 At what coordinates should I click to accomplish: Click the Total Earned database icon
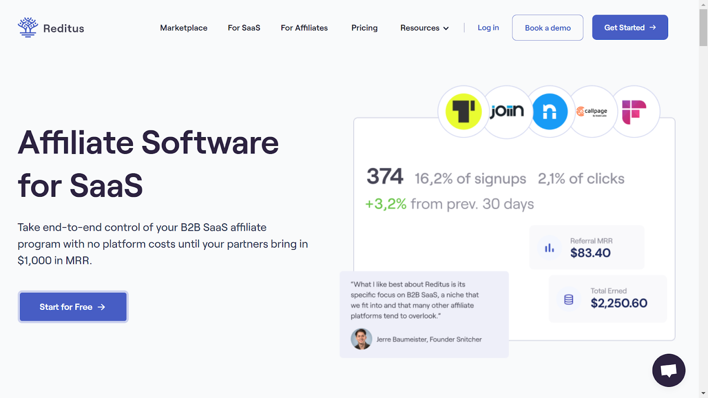click(569, 299)
